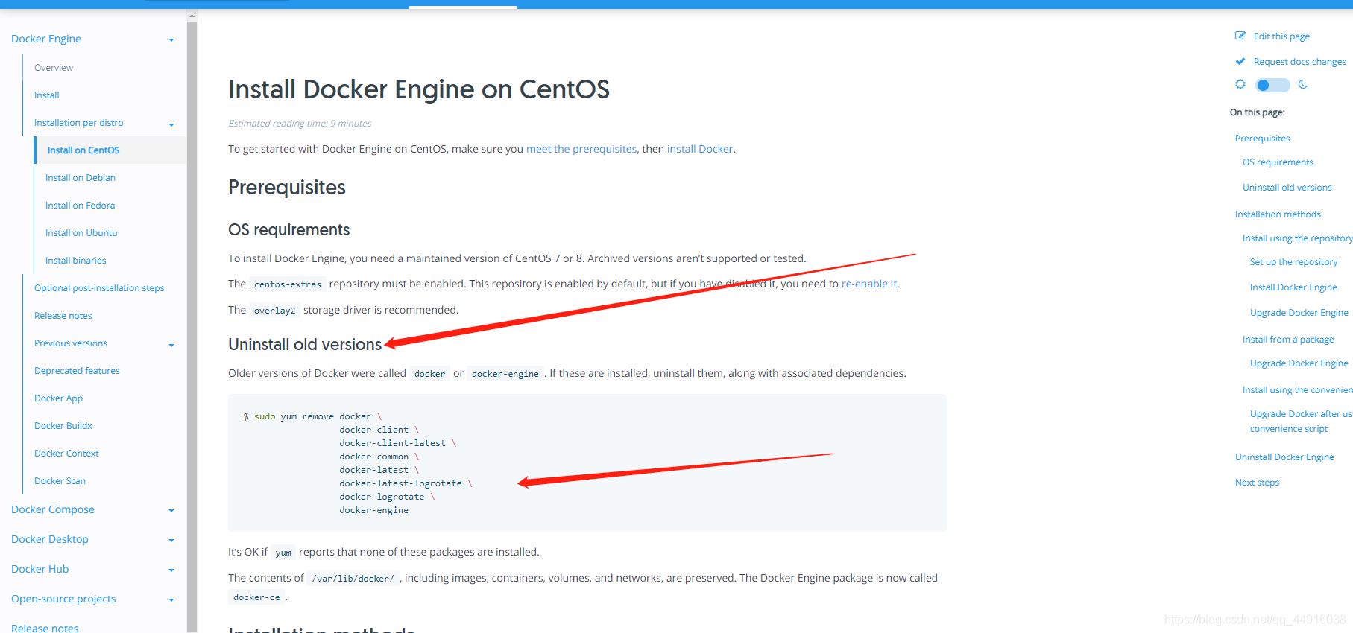The width and height of the screenshot is (1353, 633).
Task: Toggle the dark theme switch
Action: tap(1272, 85)
